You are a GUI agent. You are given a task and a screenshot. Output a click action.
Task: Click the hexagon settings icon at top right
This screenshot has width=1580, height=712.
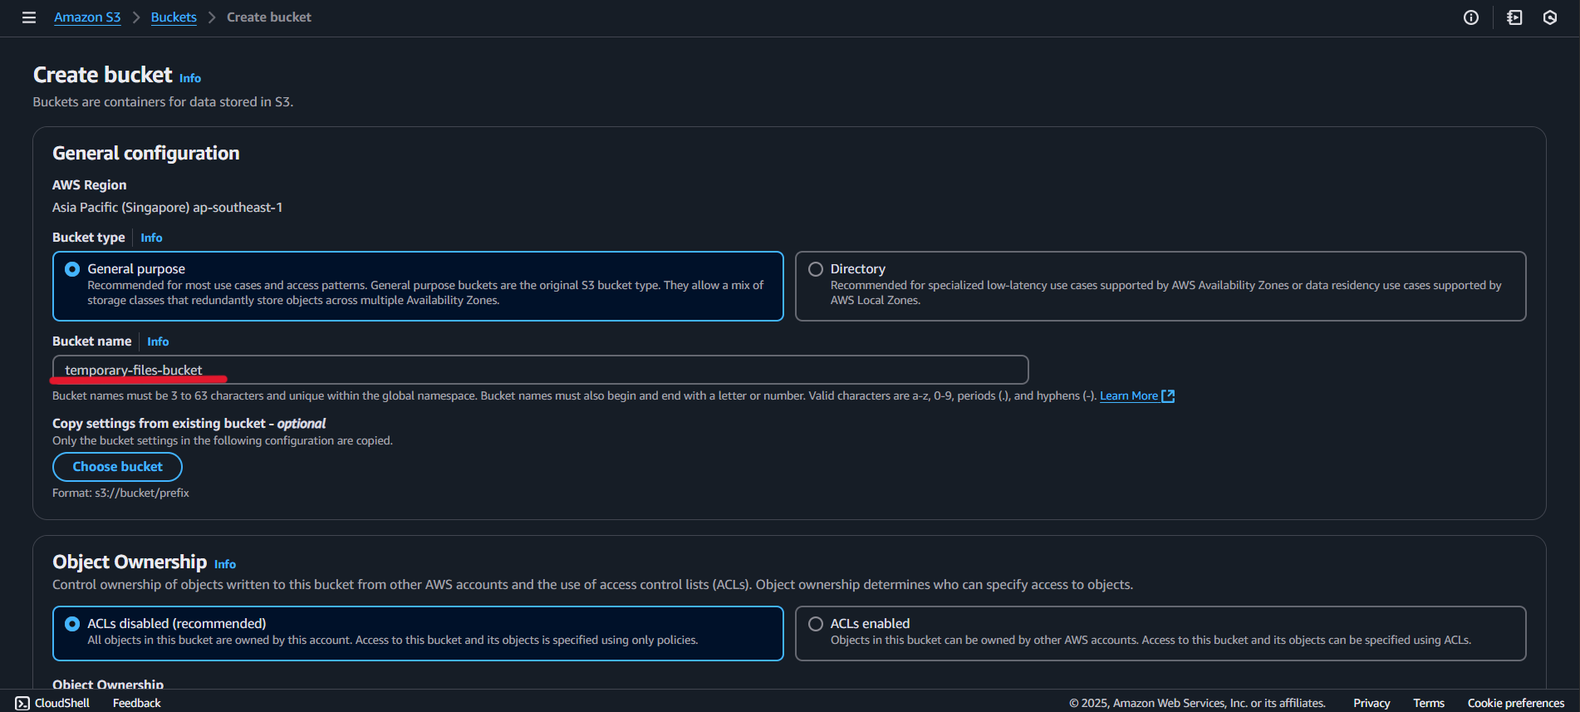1550,17
